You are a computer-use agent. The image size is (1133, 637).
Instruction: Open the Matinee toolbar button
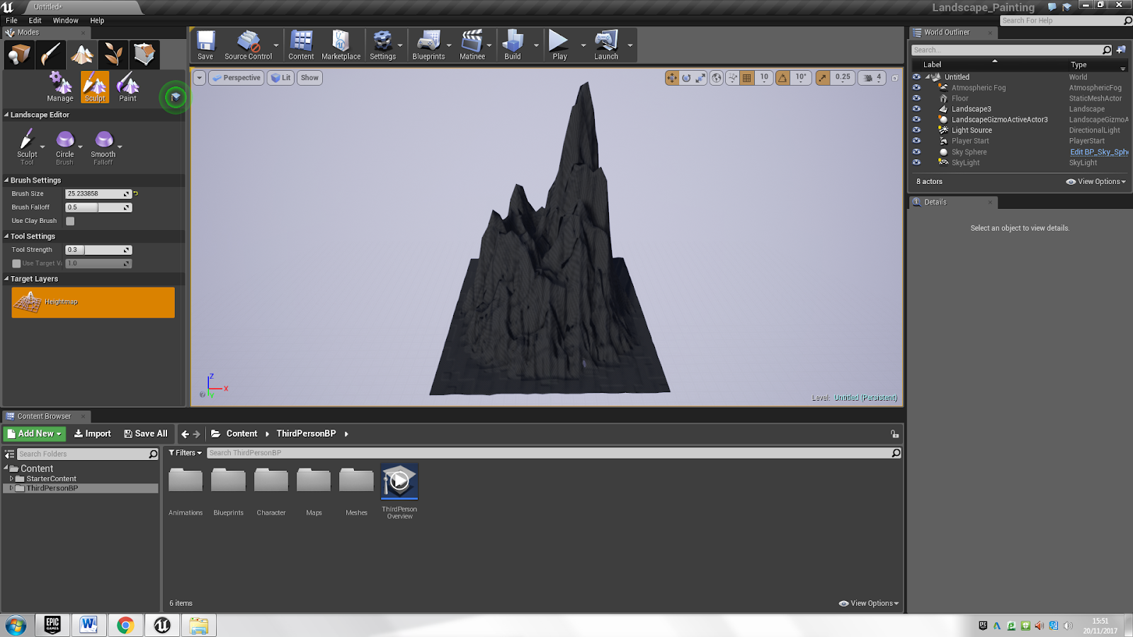472,45
